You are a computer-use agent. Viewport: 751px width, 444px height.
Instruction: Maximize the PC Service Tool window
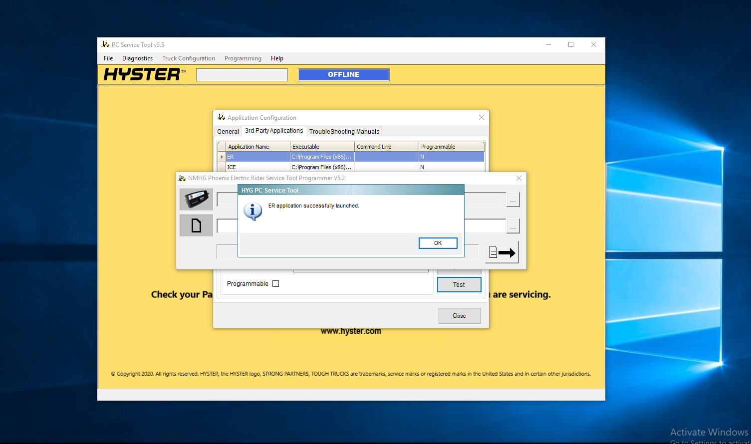pos(571,44)
